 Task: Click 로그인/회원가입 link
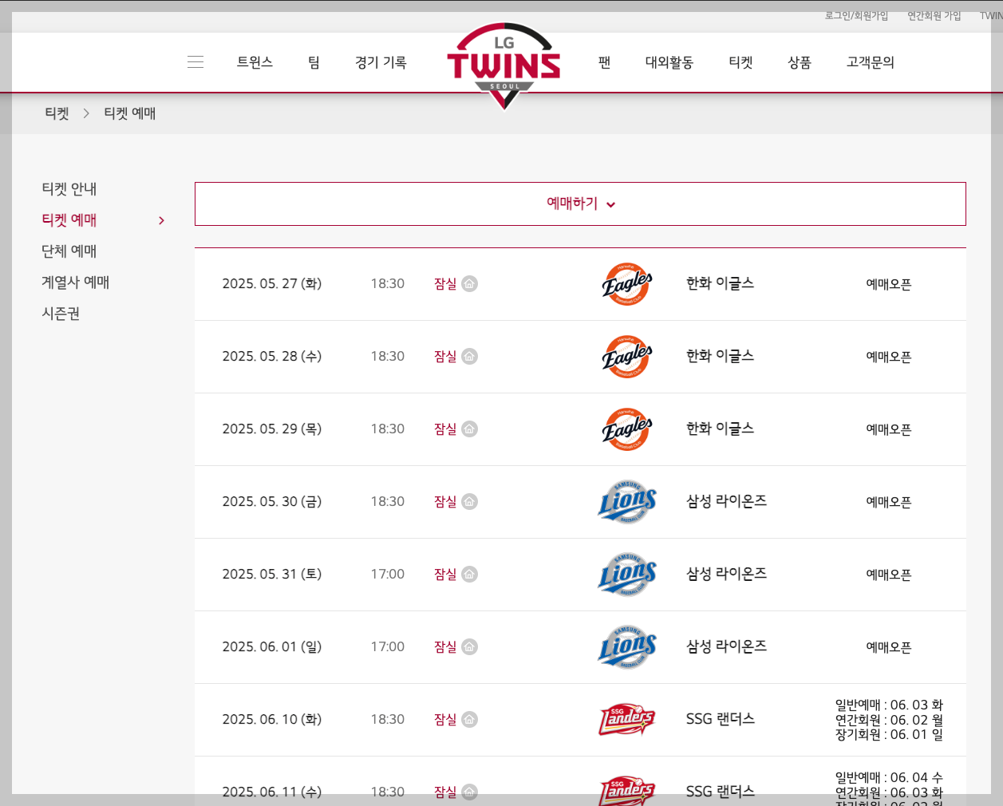[x=856, y=16]
